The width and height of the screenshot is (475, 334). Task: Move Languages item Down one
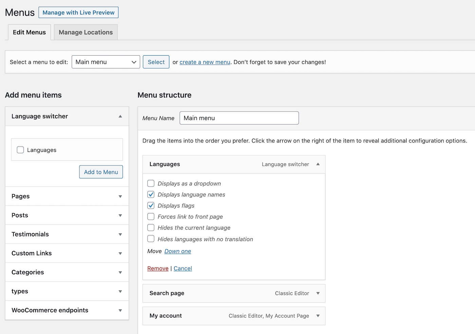tap(178, 251)
